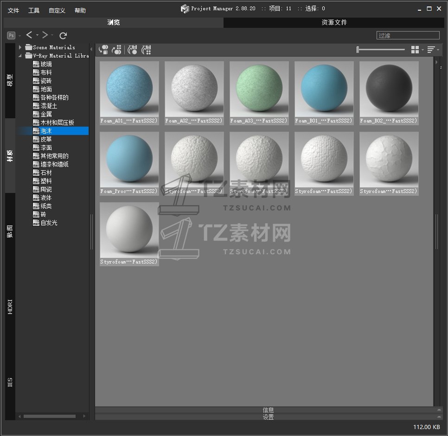448x436 pixels.
Task: Select the Foam_B02 dark material thumbnail
Action: (x=389, y=93)
